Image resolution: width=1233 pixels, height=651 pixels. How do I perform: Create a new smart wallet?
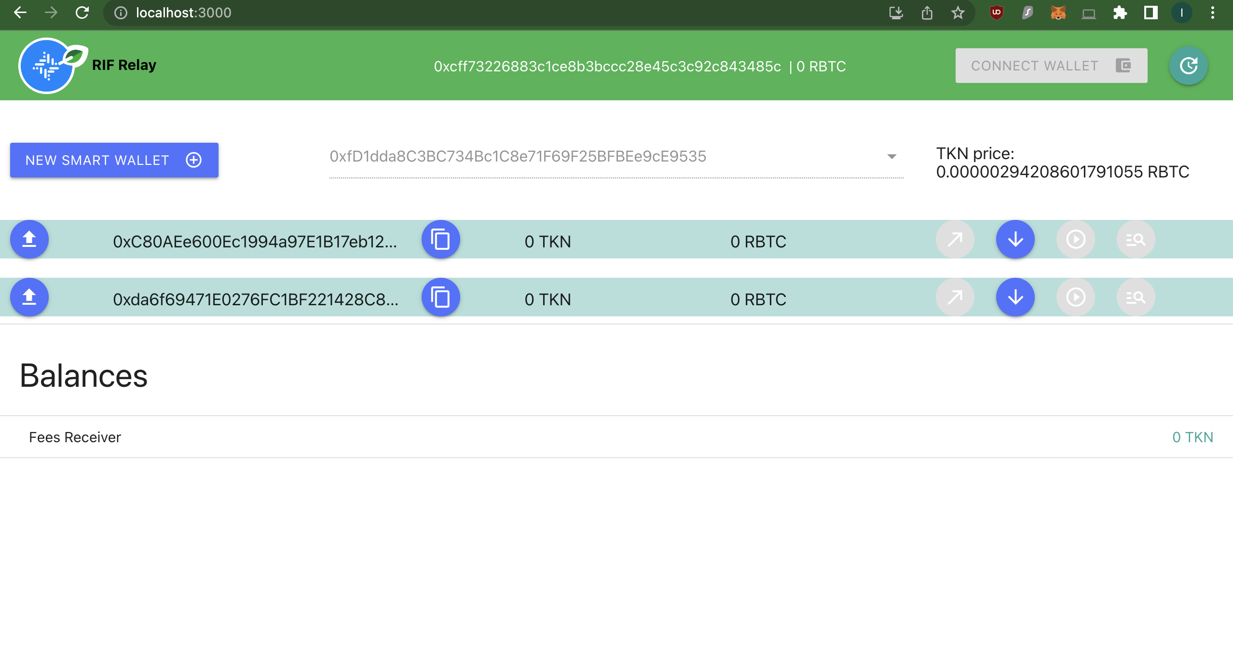click(114, 160)
